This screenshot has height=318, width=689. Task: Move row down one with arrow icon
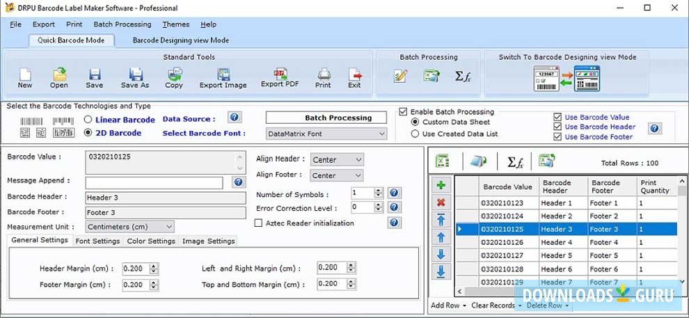(x=441, y=254)
